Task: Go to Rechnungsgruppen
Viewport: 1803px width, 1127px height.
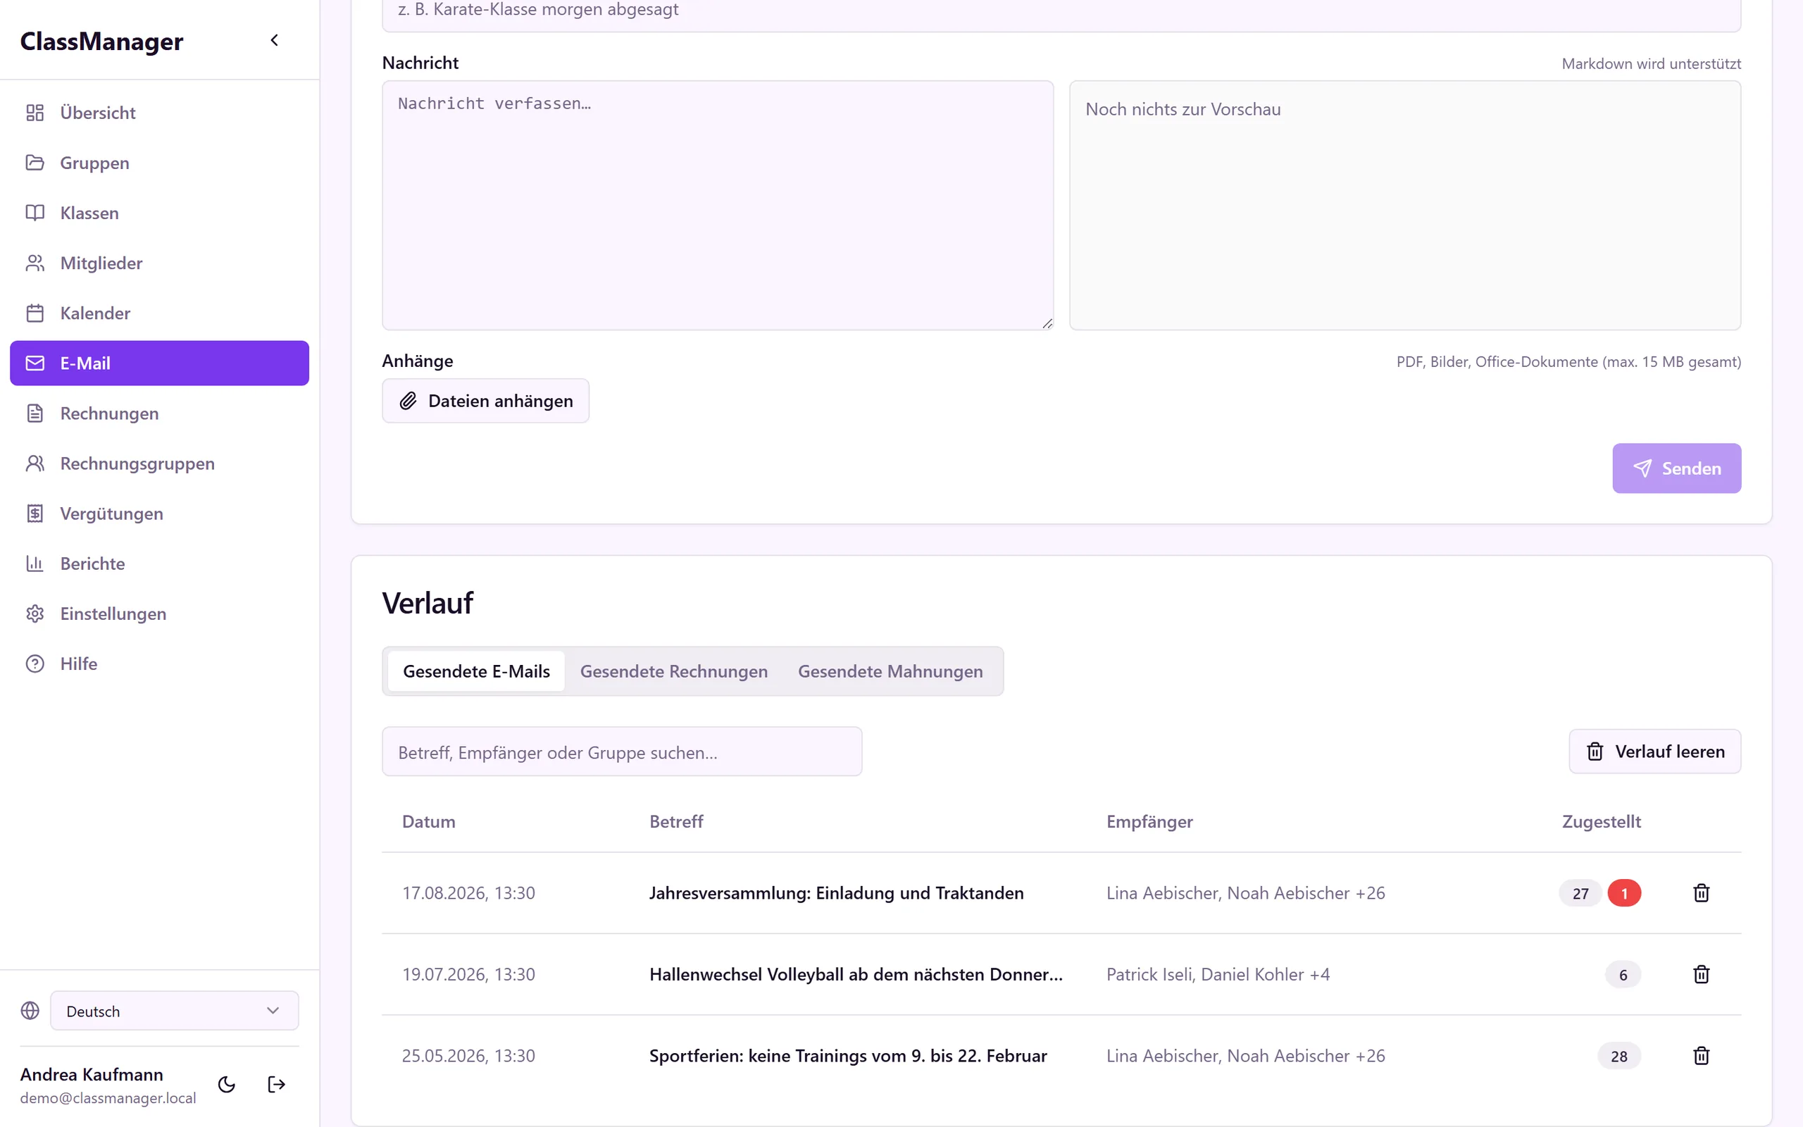Action: [x=159, y=463]
